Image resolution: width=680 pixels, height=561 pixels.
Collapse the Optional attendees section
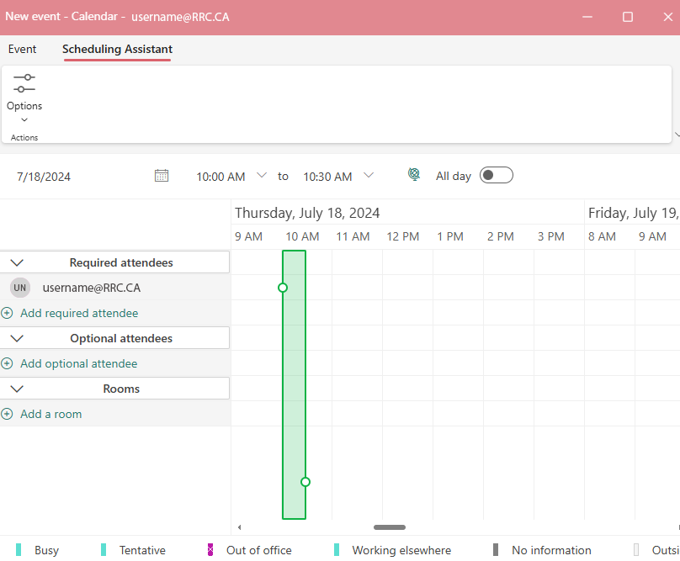pos(17,338)
